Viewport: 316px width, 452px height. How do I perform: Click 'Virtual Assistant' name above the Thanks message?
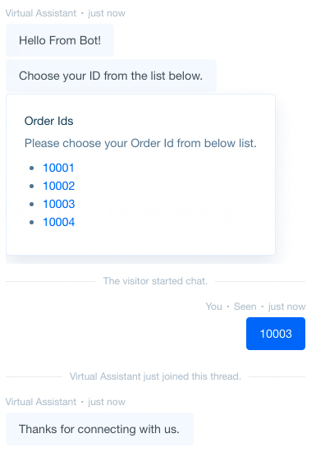click(x=41, y=402)
